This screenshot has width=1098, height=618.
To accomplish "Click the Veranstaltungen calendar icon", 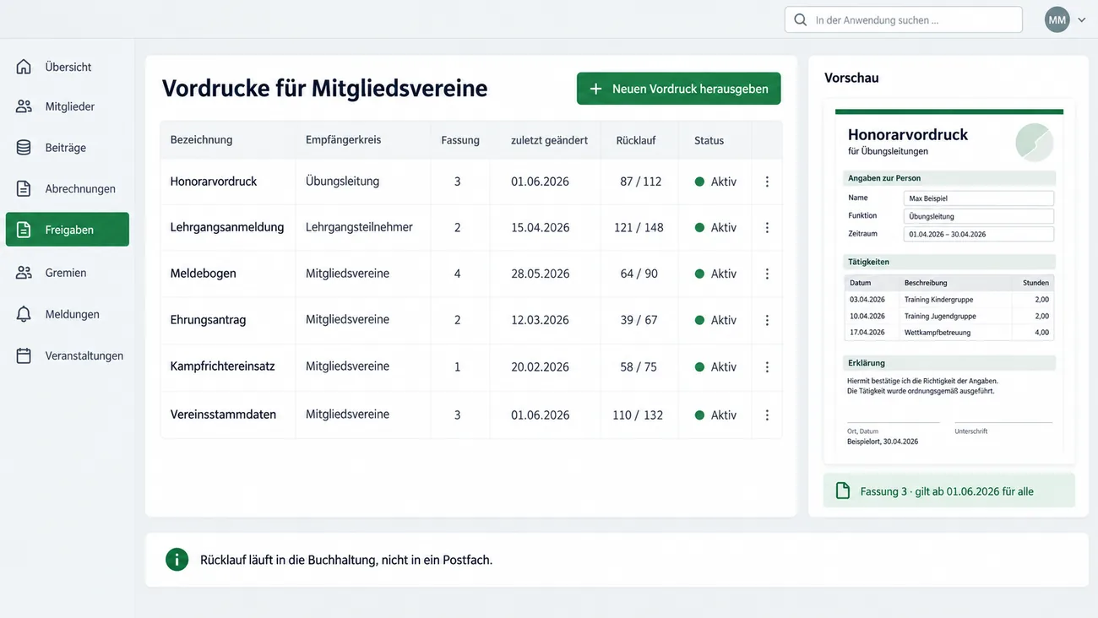I will point(24,355).
